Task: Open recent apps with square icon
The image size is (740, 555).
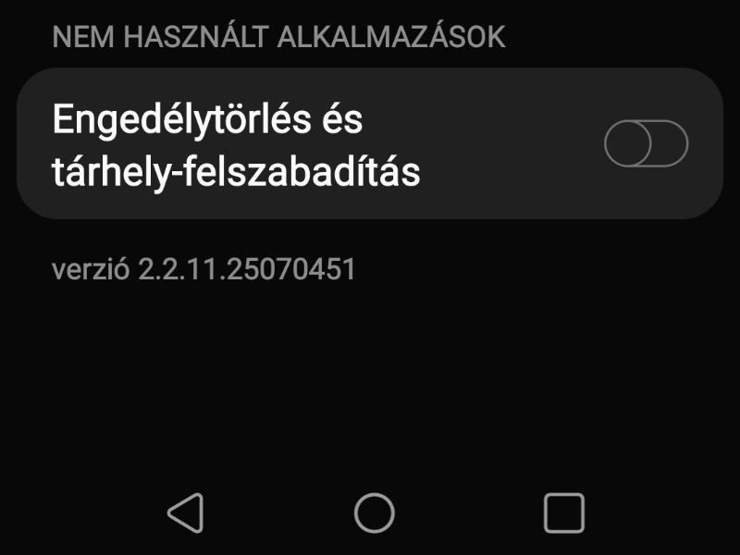Action: pyautogui.click(x=564, y=513)
